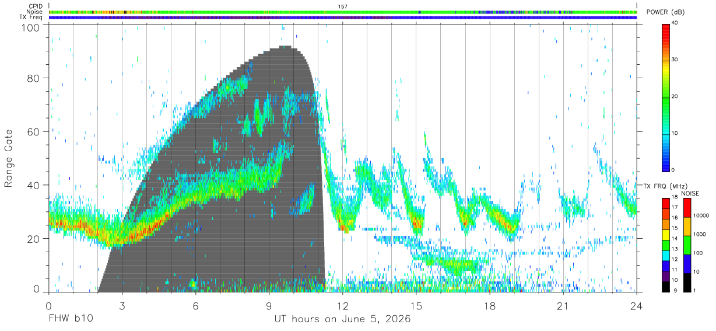The width and height of the screenshot is (716, 331).
Task: Click hour 0 on the UT hours axis
Action: tap(48, 306)
